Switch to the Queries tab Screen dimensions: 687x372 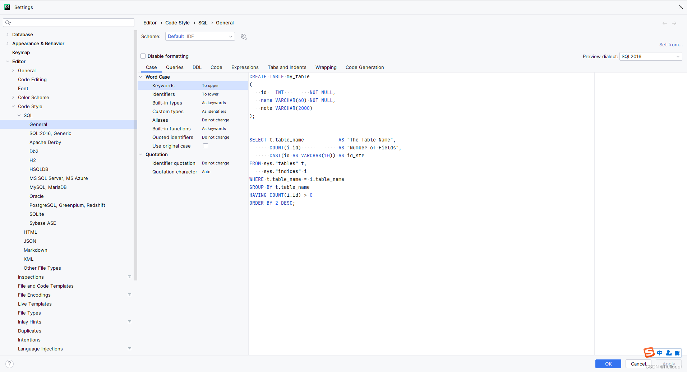[x=175, y=67]
